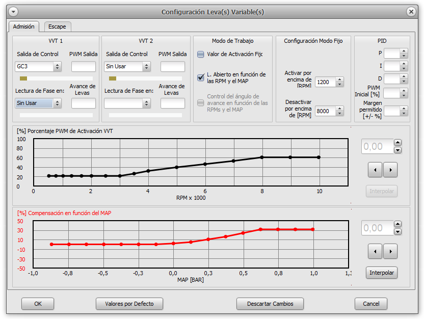Click Valores por Defecto button
The image size is (424, 319).
pyautogui.click(x=129, y=304)
